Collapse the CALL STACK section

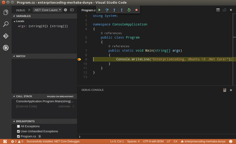44,96
